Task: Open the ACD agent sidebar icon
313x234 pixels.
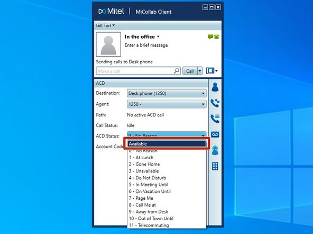Action: [215, 150]
